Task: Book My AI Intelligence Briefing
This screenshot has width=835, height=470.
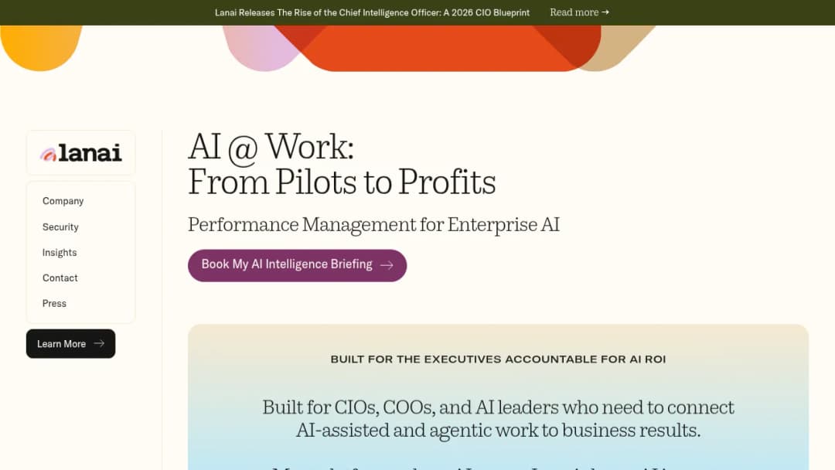Action: coord(297,265)
